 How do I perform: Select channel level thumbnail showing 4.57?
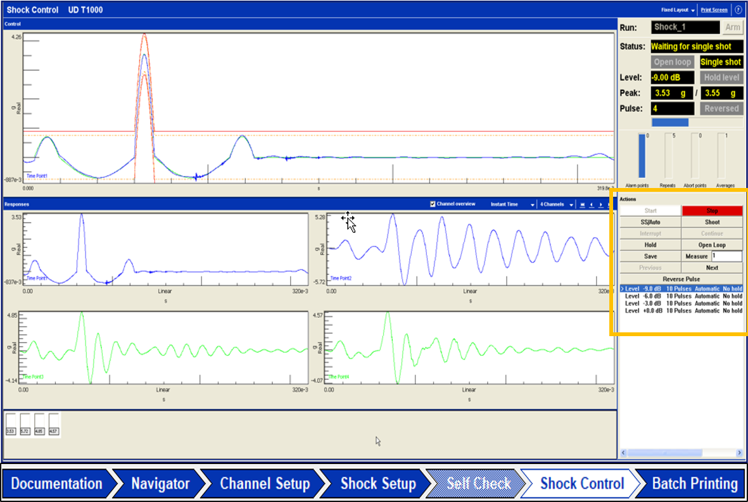tap(54, 424)
